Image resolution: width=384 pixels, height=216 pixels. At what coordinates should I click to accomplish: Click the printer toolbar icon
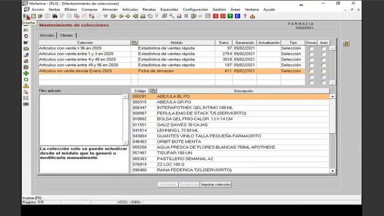pyautogui.click(x=143, y=16)
